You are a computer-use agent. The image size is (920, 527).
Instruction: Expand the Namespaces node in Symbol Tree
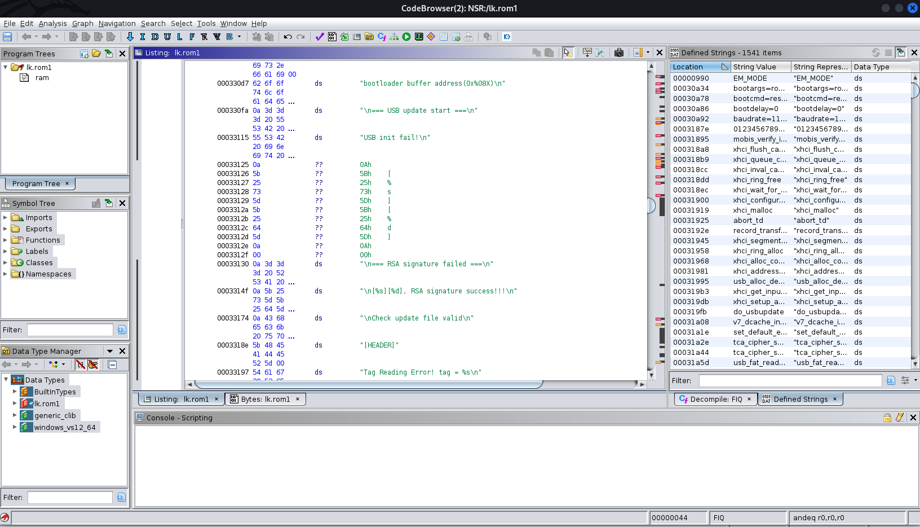6,274
